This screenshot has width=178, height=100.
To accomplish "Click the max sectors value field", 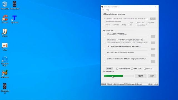I will tap(147, 25).
